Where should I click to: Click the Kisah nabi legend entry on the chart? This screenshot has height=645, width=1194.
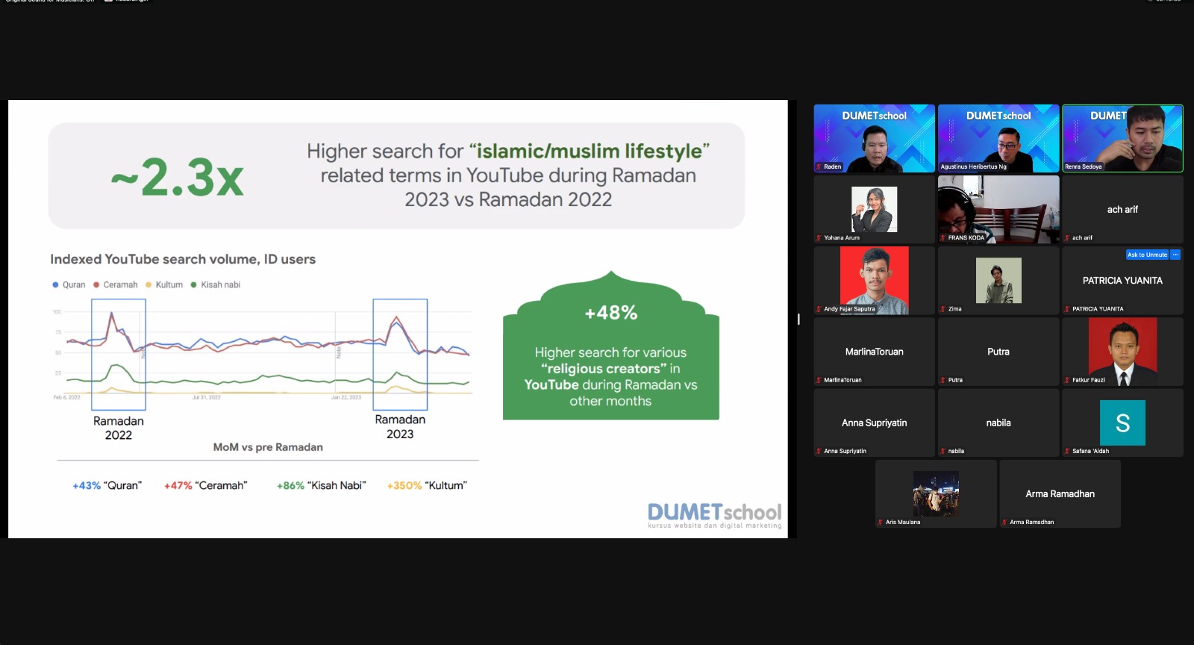(x=216, y=284)
